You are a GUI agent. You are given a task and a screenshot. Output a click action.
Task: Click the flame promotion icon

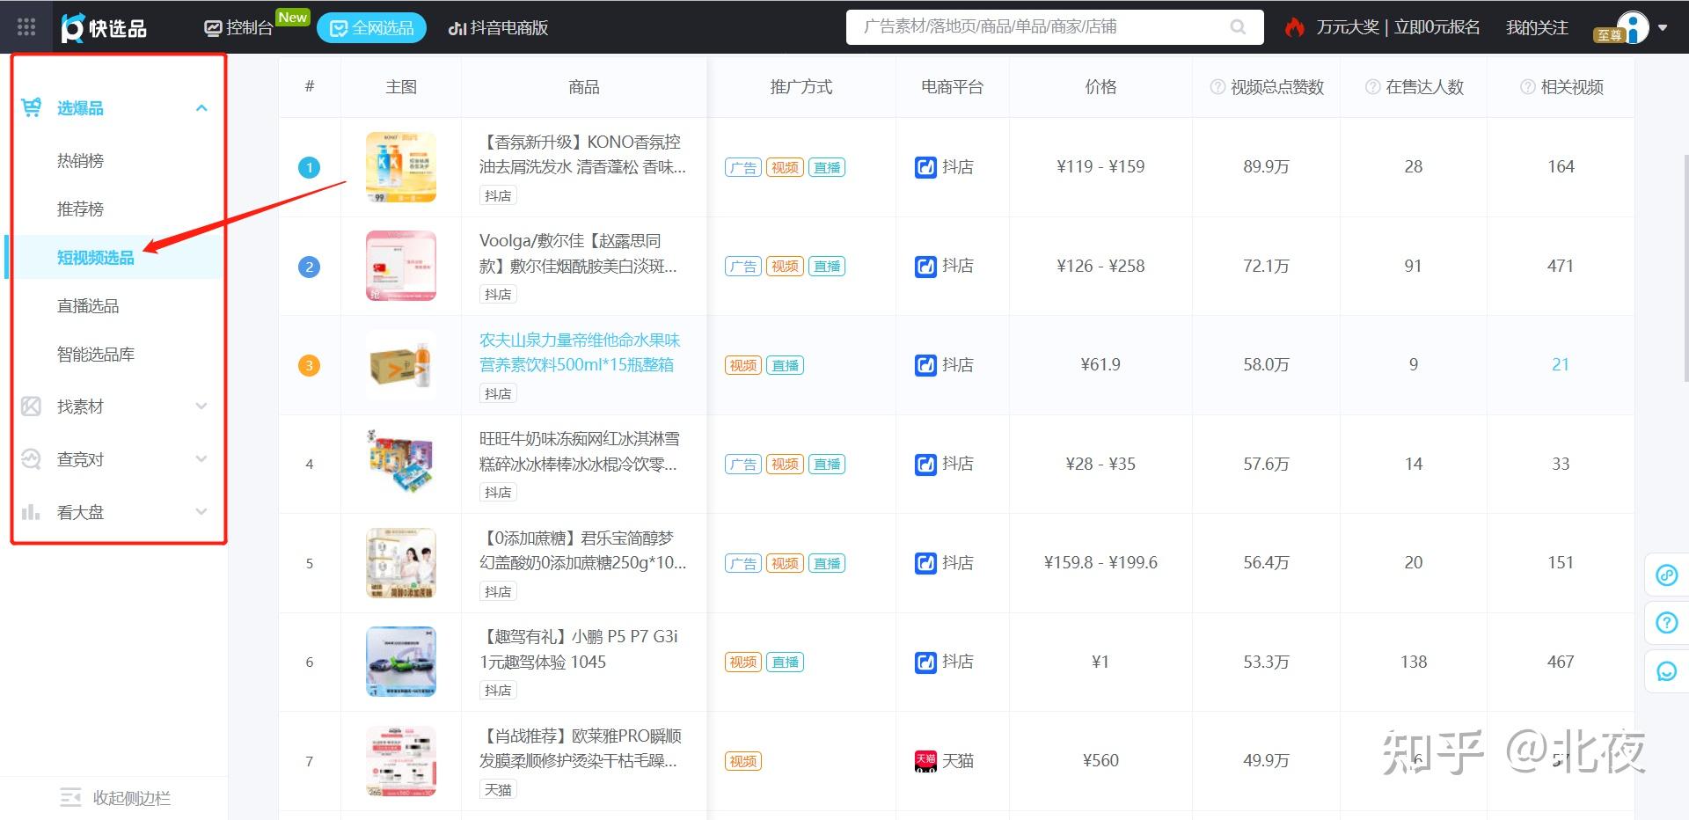click(1294, 27)
